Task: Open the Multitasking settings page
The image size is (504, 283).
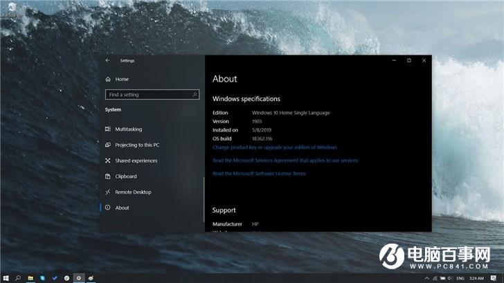Action: [x=129, y=129]
